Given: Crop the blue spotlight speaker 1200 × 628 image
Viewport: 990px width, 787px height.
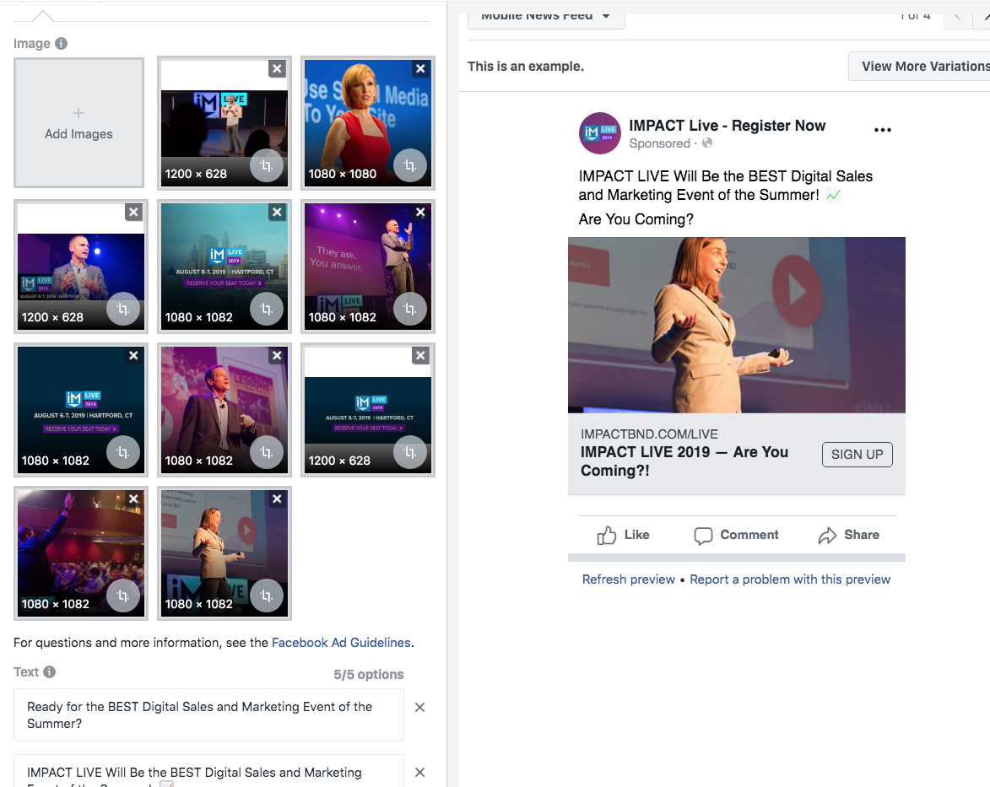Looking at the screenshot, I should point(123,309).
